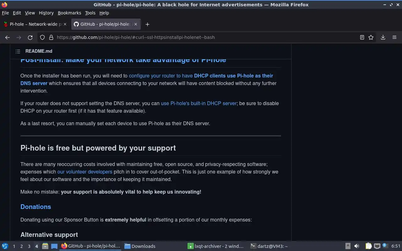Switch to virtual desktop 2
The height and width of the screenshot is (251, 402).
click(x=21, y=246)
